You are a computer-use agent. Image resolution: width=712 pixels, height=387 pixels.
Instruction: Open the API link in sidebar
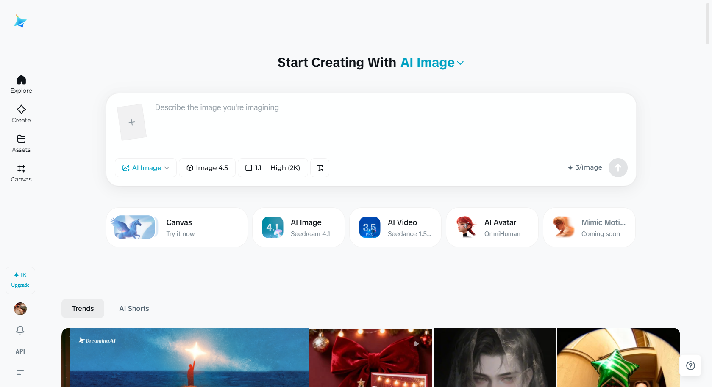(x=20, y=351)
